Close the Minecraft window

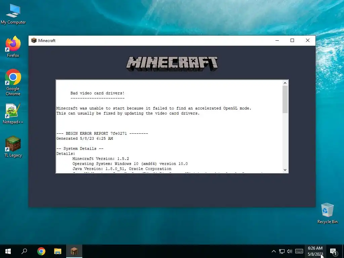click(308, 40)
